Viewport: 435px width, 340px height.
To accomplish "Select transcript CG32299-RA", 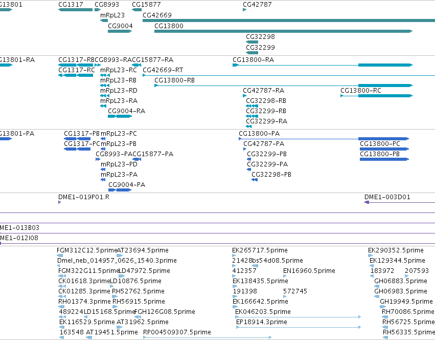I will click(x=267, y=121).
